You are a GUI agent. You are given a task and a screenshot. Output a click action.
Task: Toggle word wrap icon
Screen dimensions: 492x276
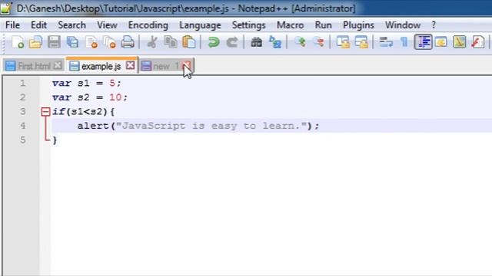pyautogui.click(x=386, y=42)
